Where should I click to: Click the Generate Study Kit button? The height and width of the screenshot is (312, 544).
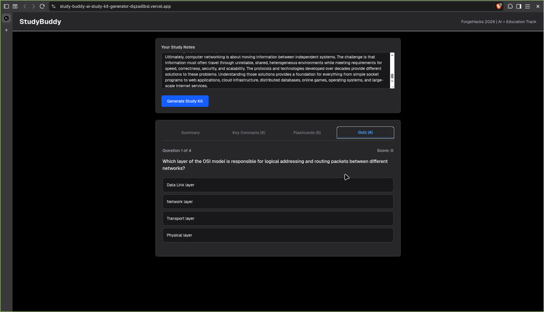click(185, 101)
